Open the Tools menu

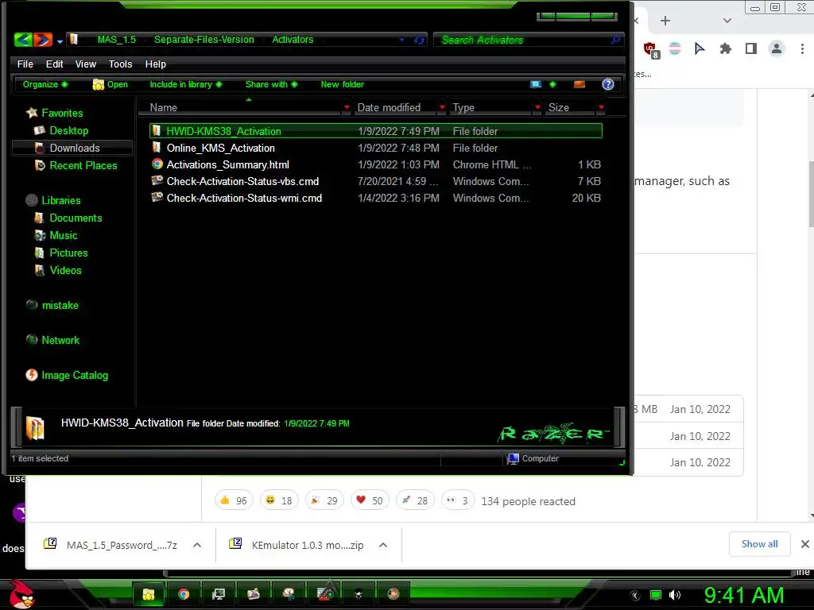pos(121,64)
